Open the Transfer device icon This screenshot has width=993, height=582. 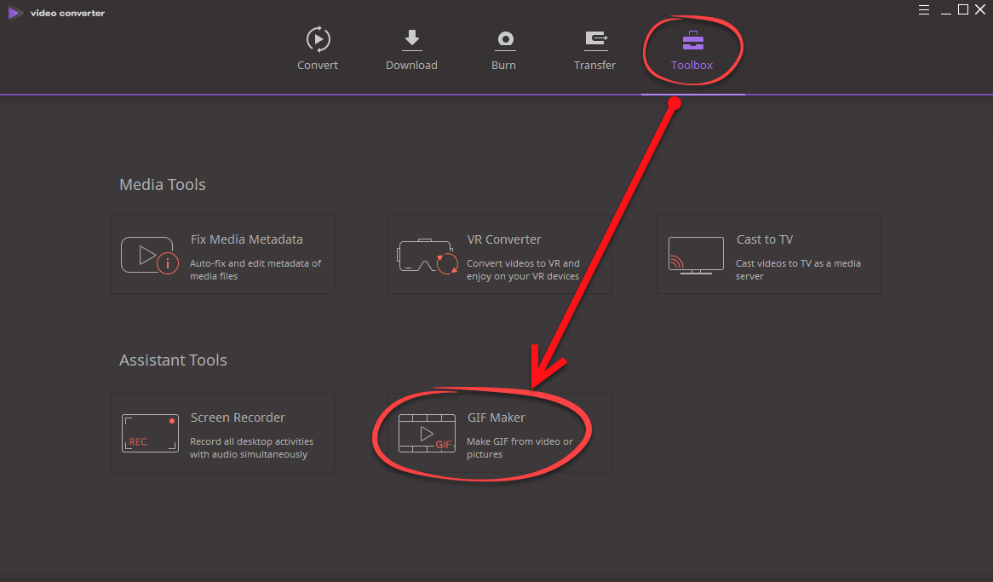(x=595, y=40)
